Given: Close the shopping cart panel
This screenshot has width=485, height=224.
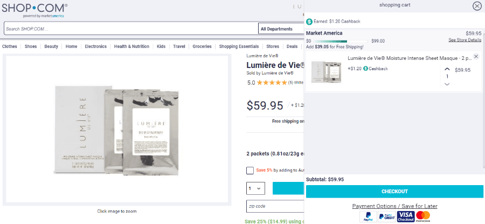Looking at the screenshot, I should coord(477,6).
